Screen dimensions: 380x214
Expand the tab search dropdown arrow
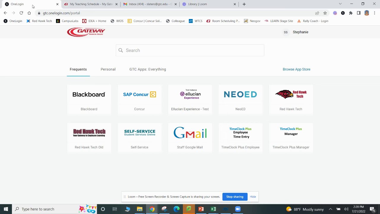click(x=340, y=4)
